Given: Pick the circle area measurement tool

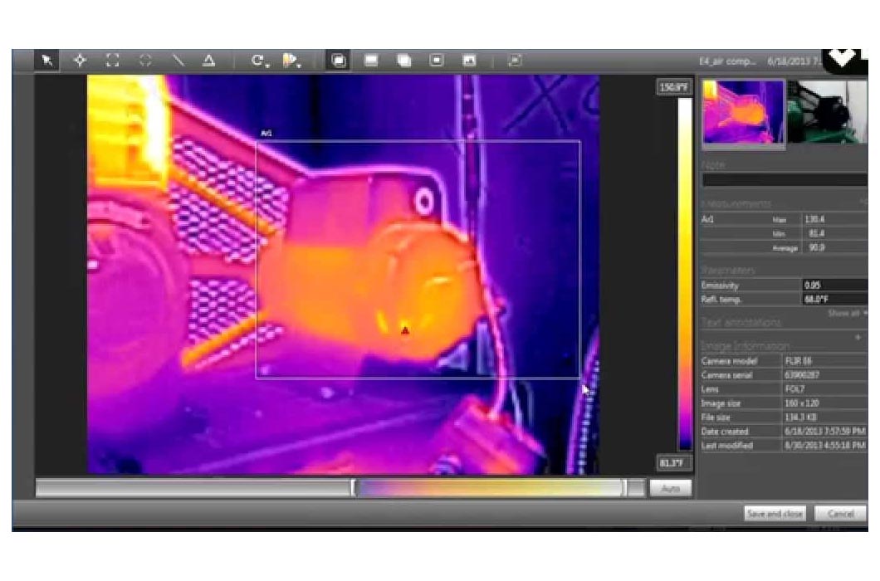Looking at the screenshot, I should point(145,61).
